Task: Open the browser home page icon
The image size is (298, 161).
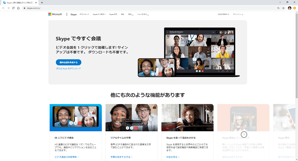Action: (18, 8)
